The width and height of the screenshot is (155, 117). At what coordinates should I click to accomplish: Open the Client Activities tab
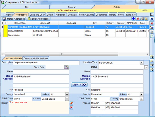(x=86, y=15)
